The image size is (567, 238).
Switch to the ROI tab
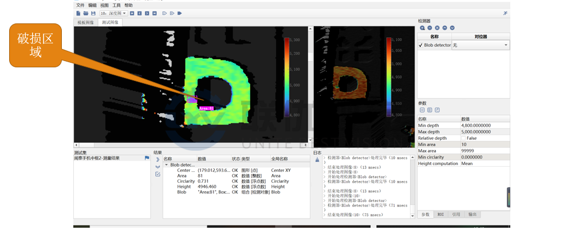tap(440, 215)
